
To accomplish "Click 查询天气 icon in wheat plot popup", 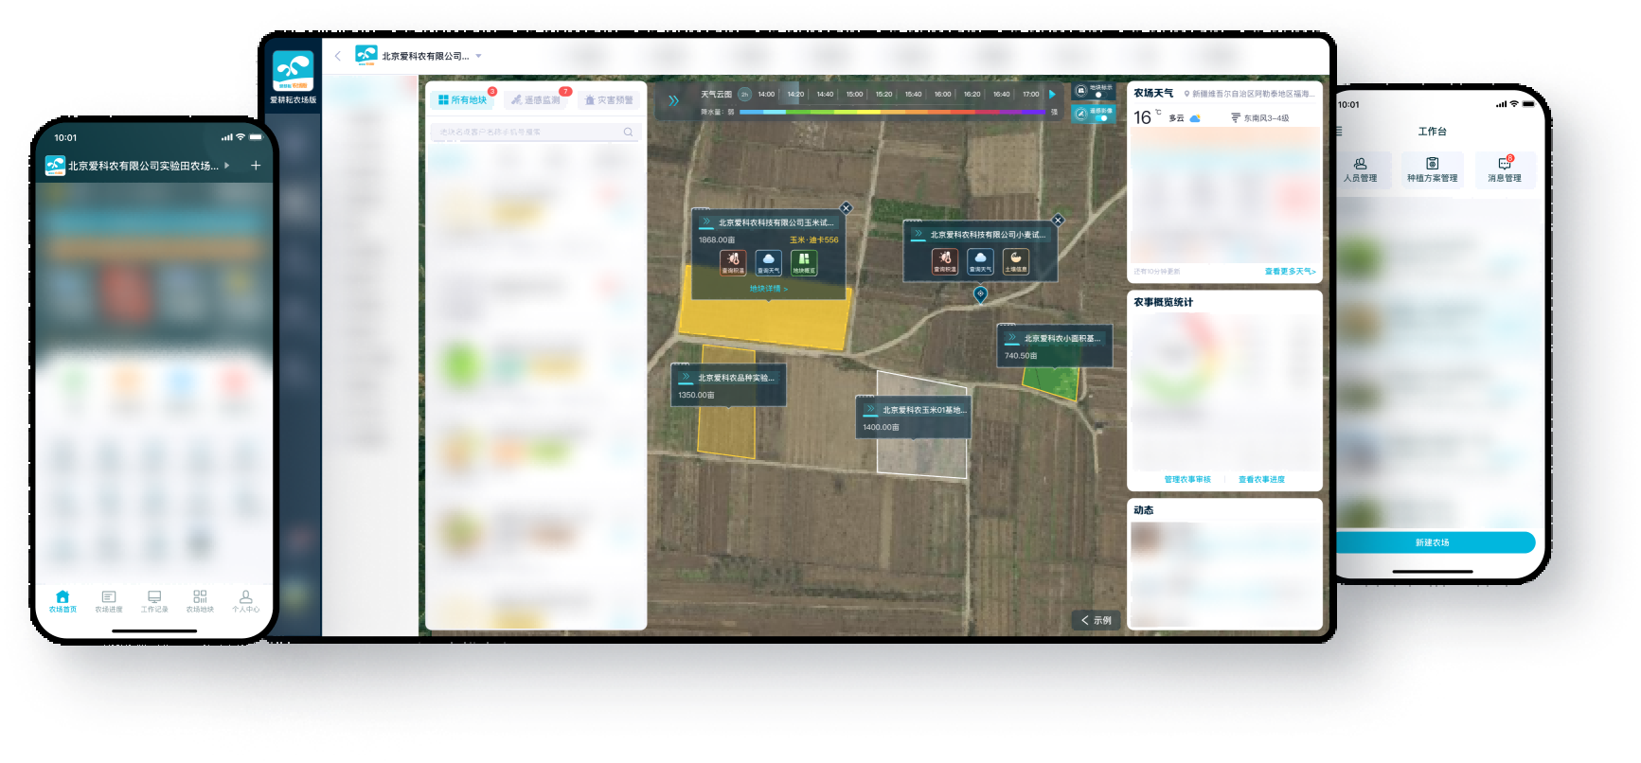I will [x=980, y=259].
